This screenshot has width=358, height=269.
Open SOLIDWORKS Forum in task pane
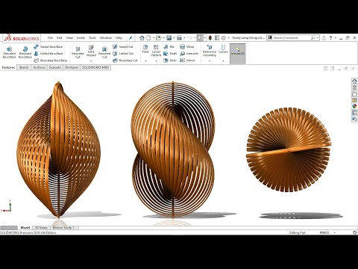click(x=354, y=119)
